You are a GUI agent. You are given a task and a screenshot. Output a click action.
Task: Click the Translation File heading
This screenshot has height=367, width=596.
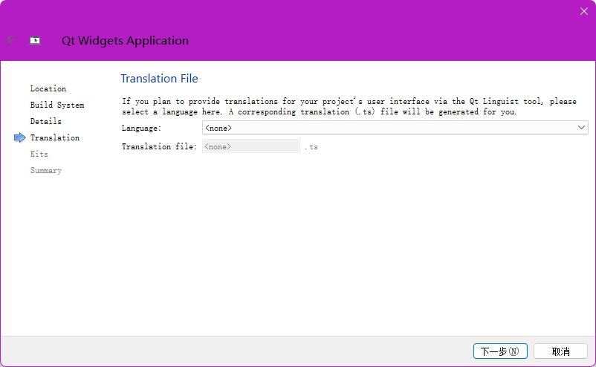point(159,79)
